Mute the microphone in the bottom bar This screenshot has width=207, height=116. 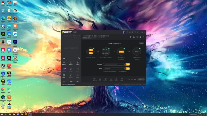coord(116,79)
